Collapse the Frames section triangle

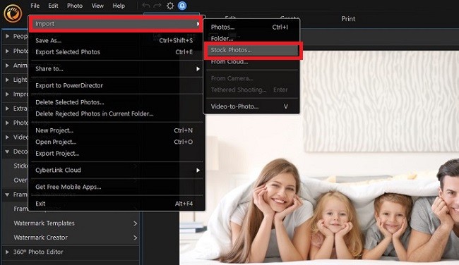click(7, 195)
